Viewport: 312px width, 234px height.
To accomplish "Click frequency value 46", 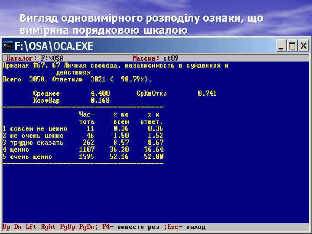I will (x=90, y=136).
